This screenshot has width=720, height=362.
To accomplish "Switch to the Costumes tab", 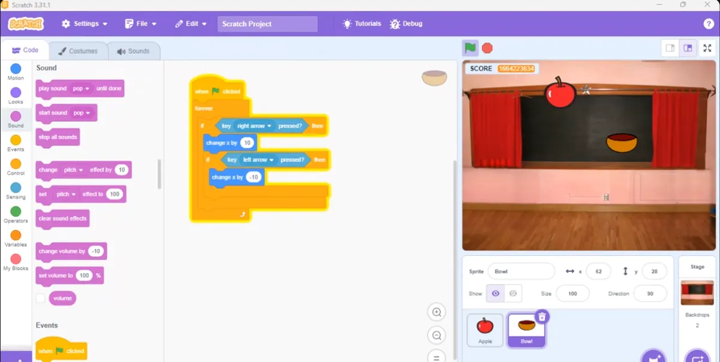I will (x=78, y=51).
